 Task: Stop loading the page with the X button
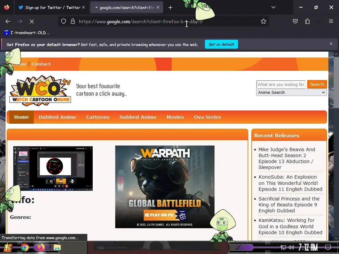31,21
